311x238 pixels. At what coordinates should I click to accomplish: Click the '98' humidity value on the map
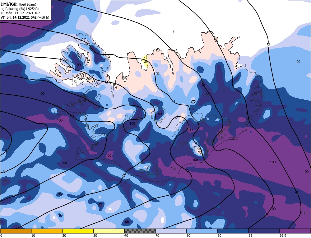[127, 222]
